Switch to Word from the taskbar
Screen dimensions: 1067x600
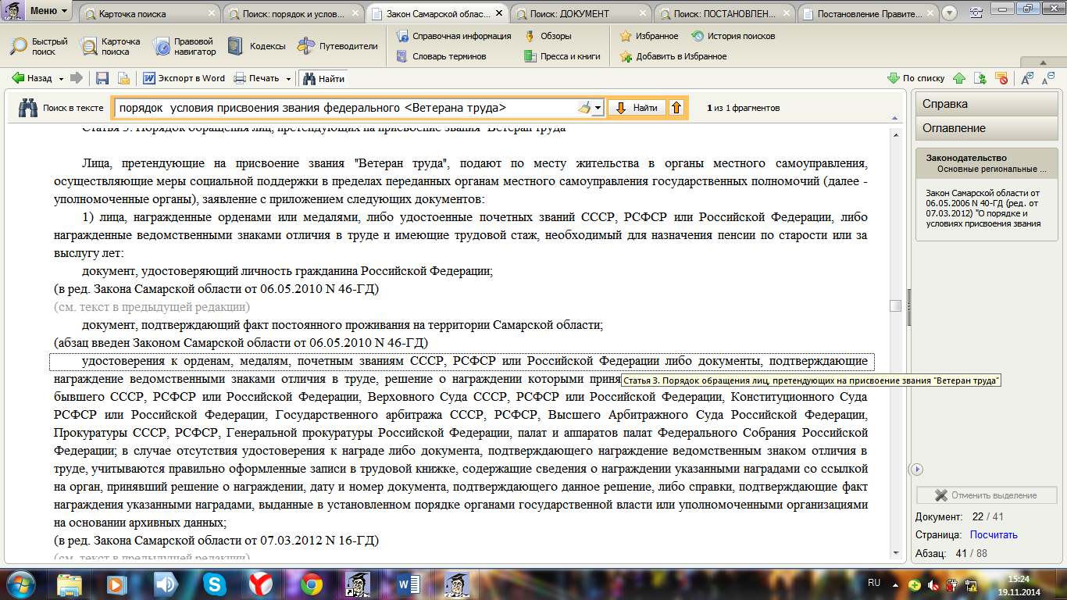(408, 584)
